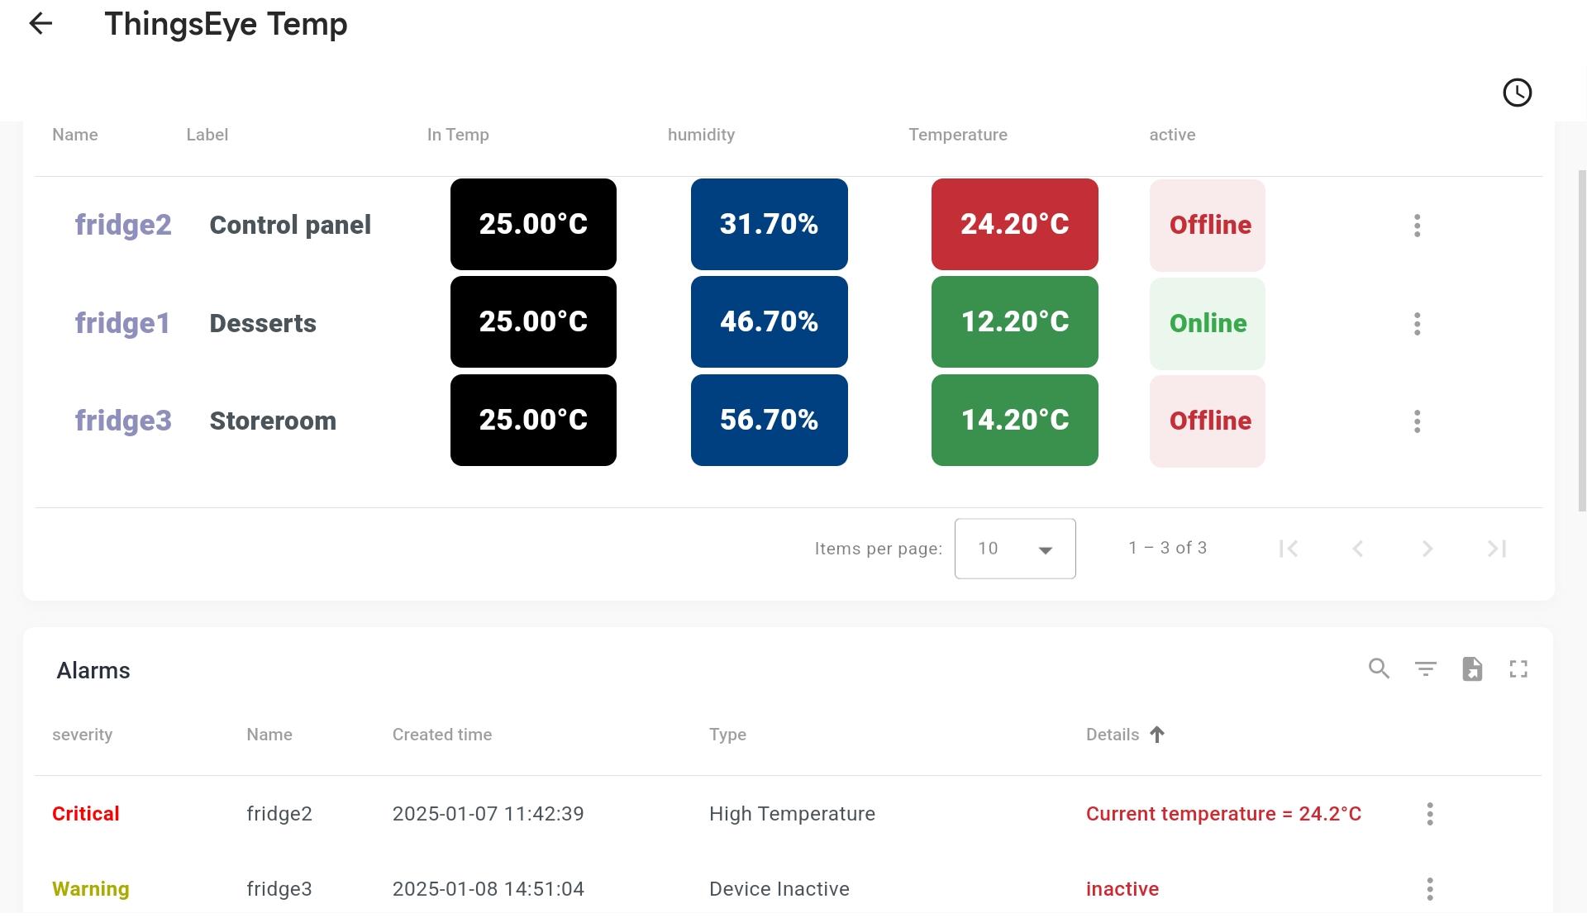Sort devices by Temperature column header
The height and width of the screenshot is (918, 1587).
957,135
